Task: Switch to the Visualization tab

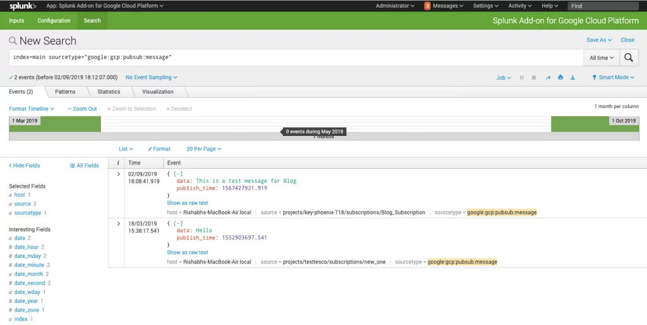Action: coord(157,92)
